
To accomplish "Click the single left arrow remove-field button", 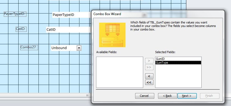I will click(149, 76).
